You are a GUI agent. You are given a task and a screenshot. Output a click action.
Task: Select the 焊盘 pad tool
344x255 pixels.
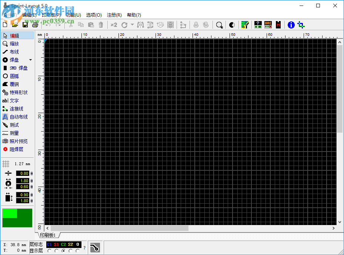click(14, 60)
